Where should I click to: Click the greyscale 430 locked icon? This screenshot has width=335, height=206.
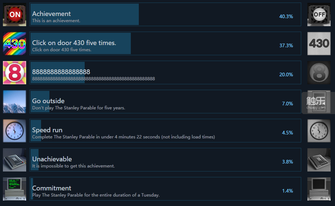pyautogui.click(x=319, y=44)
